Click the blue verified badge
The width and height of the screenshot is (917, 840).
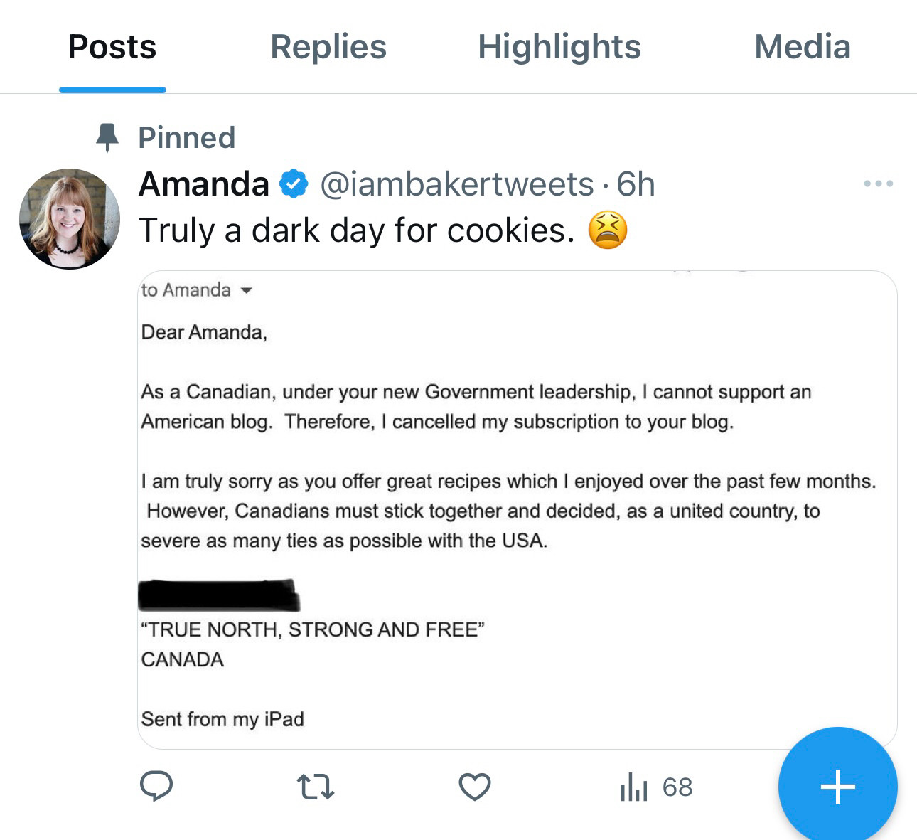point(293,184)
